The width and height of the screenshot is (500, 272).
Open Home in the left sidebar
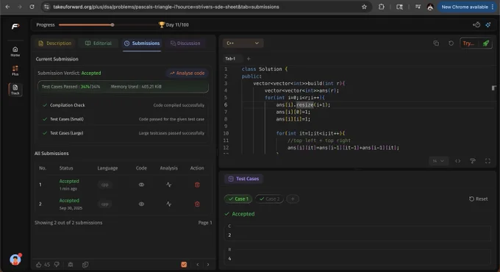(15, 51)
